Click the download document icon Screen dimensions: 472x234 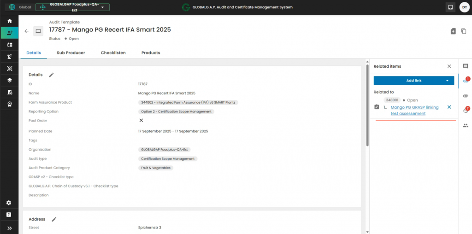pyautogui.click(x=453, y=31)
